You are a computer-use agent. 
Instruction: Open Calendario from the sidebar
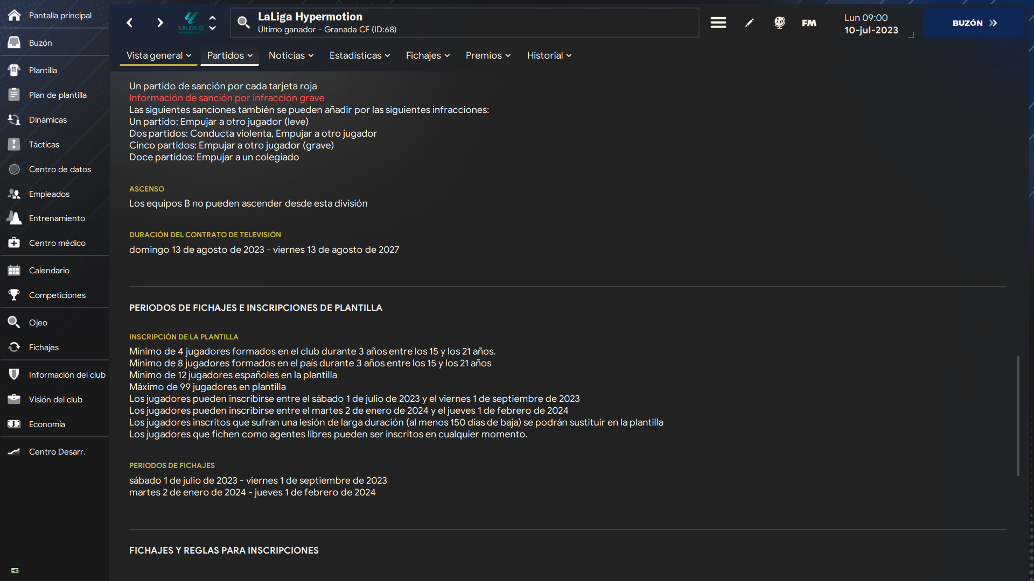pyautogui.click(x=49, y=270)
